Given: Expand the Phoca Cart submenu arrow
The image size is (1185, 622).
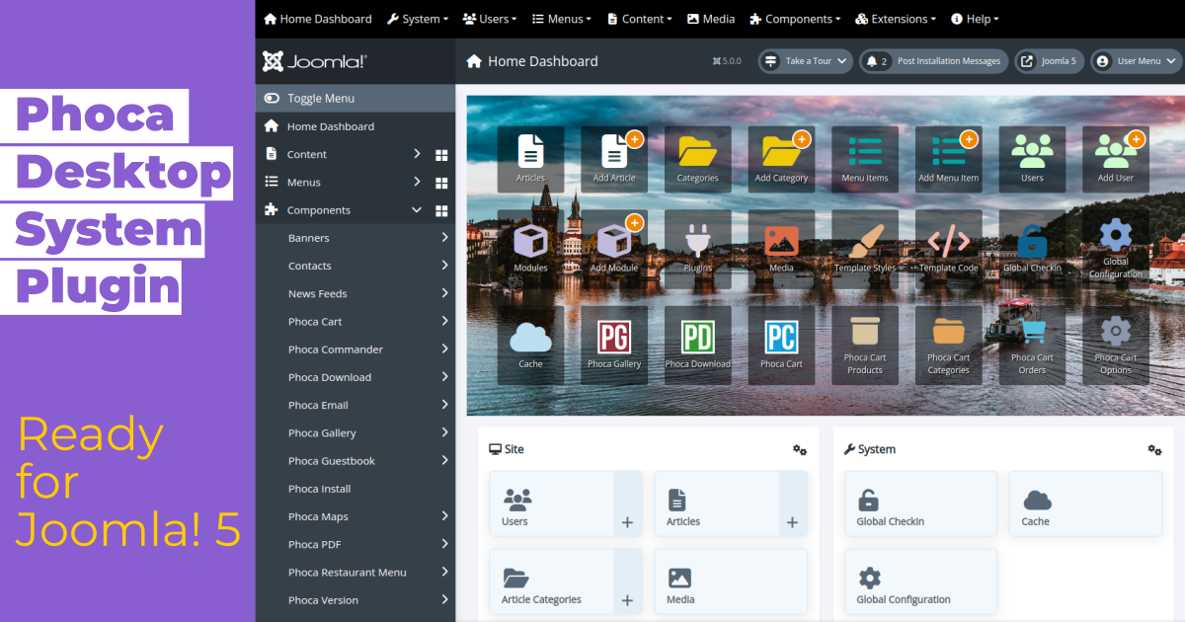Looking at the screenshot, I should click(x=444, y=322).
